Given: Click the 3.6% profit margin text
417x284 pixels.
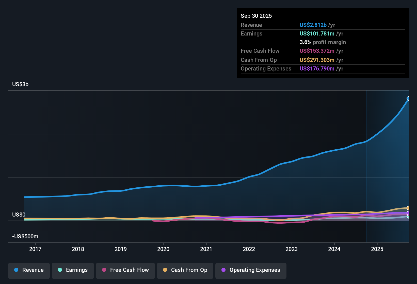Looking at the screenshot, I should coord(323,42).
